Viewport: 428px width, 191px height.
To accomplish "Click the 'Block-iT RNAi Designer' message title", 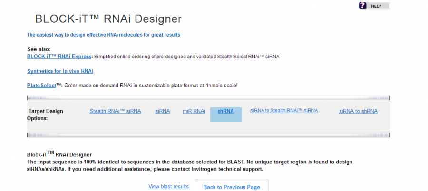I will point(59,154).
